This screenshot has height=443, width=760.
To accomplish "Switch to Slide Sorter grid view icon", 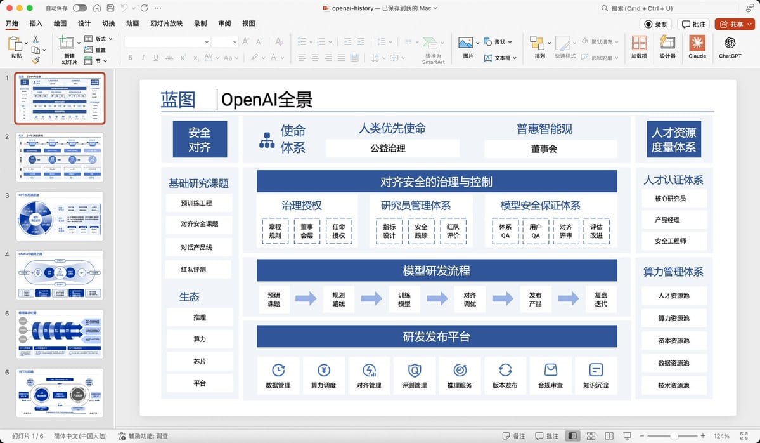I will [591, 436].
